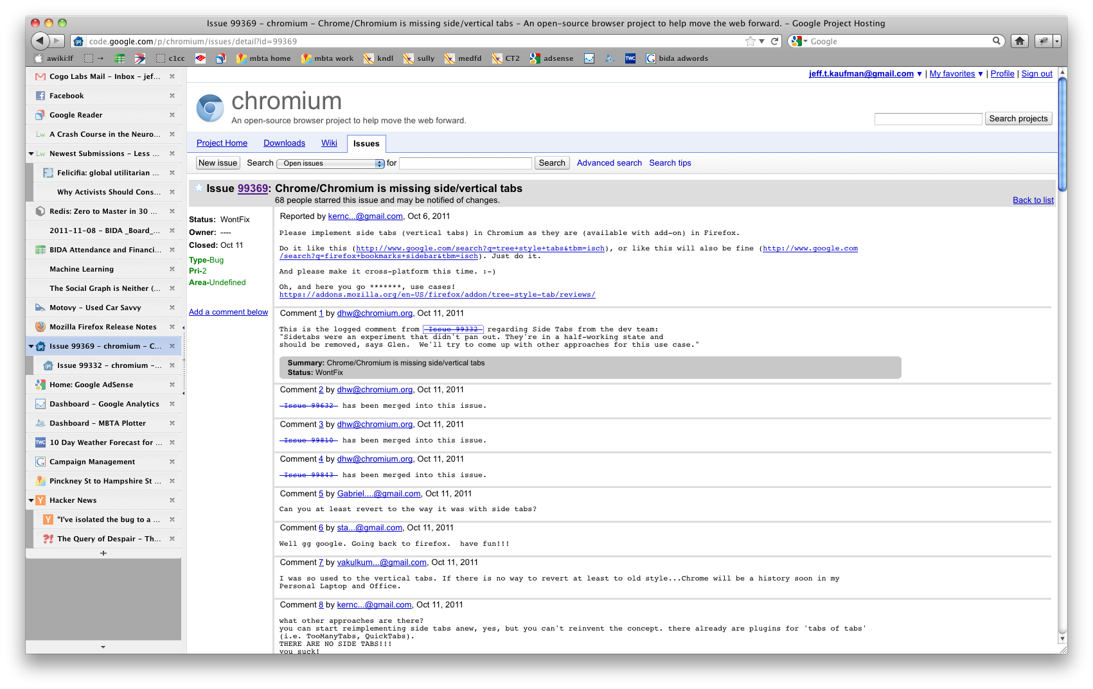
Task: Open the TWC weather bookmark icon
Action: (x=630, y=58)
